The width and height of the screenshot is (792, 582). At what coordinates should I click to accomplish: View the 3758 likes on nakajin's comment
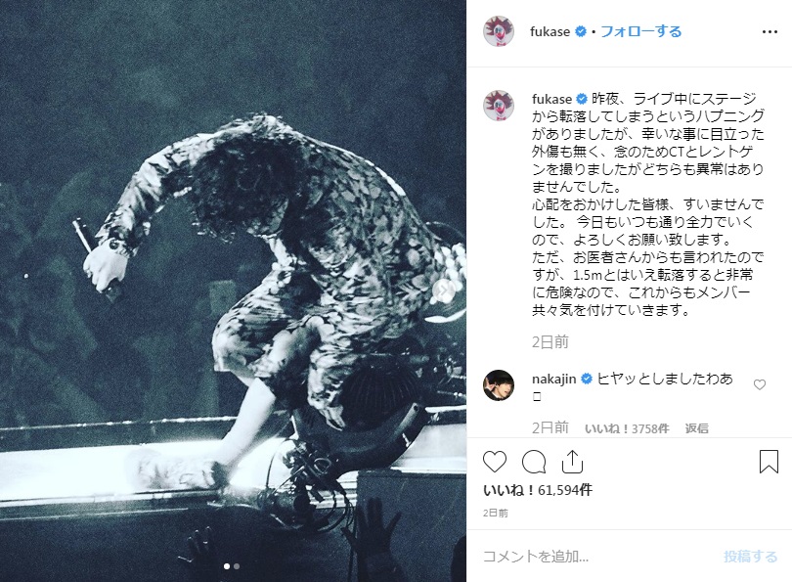tap(627, 428)
